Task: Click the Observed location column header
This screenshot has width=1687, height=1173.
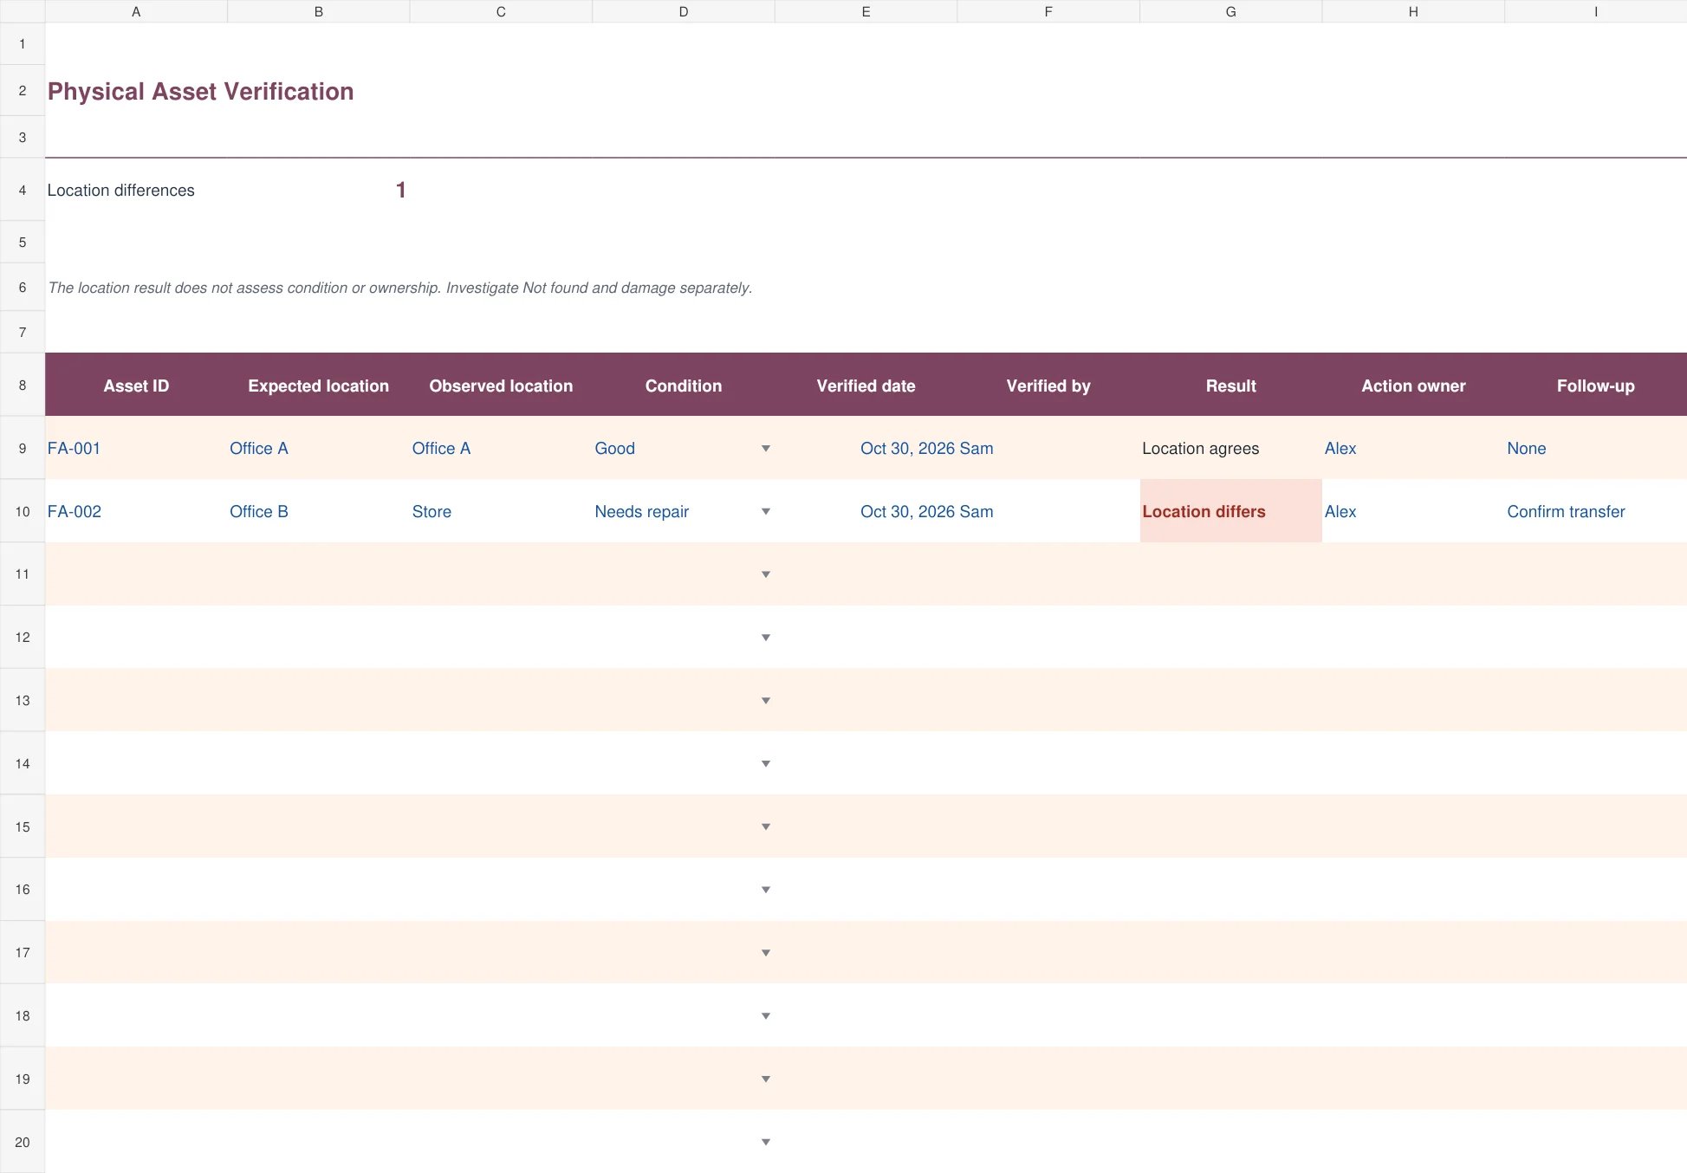Action: point(501,386)
